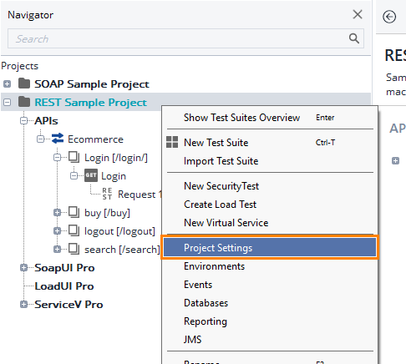Choose JMS menu entry

click(270, 340)
